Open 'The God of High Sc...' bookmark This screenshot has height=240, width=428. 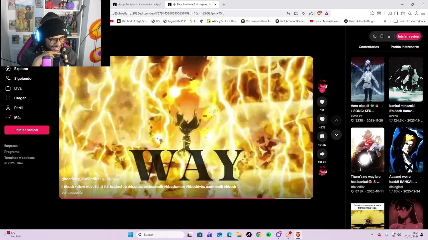point(132,21)
